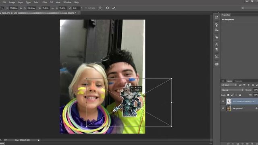Open the interpolation dropdown arrow
258x145 pixels.
coord(81,8)
